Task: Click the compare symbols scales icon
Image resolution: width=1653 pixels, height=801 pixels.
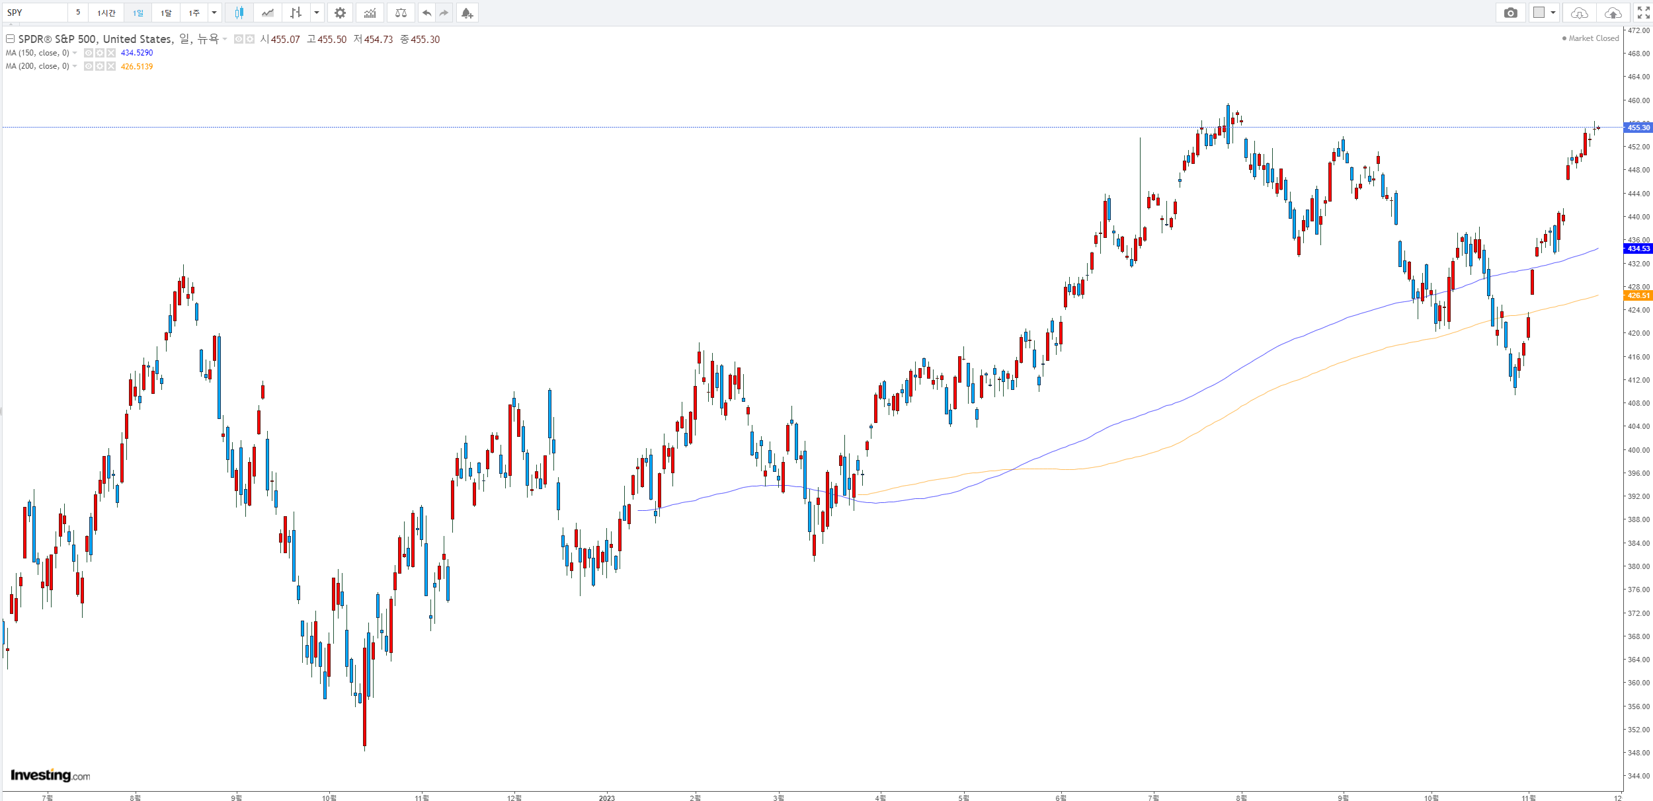Action: coord(401,13)
